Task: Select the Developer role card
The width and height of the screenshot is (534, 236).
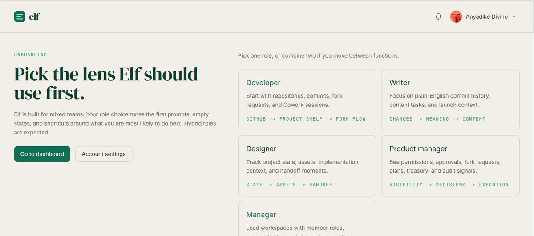Action: pos(307,100)
